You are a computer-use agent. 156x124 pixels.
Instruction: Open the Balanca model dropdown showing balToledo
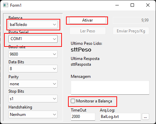click(x=33, y=25)
